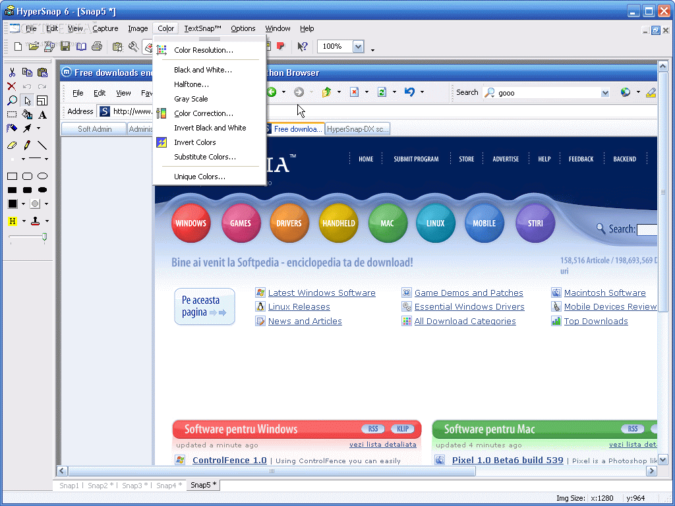Image resolution: width=675 pixels, height=506 pixels.
Task: Select the paint bucket Fill tool
Action: tap(27, 115)
